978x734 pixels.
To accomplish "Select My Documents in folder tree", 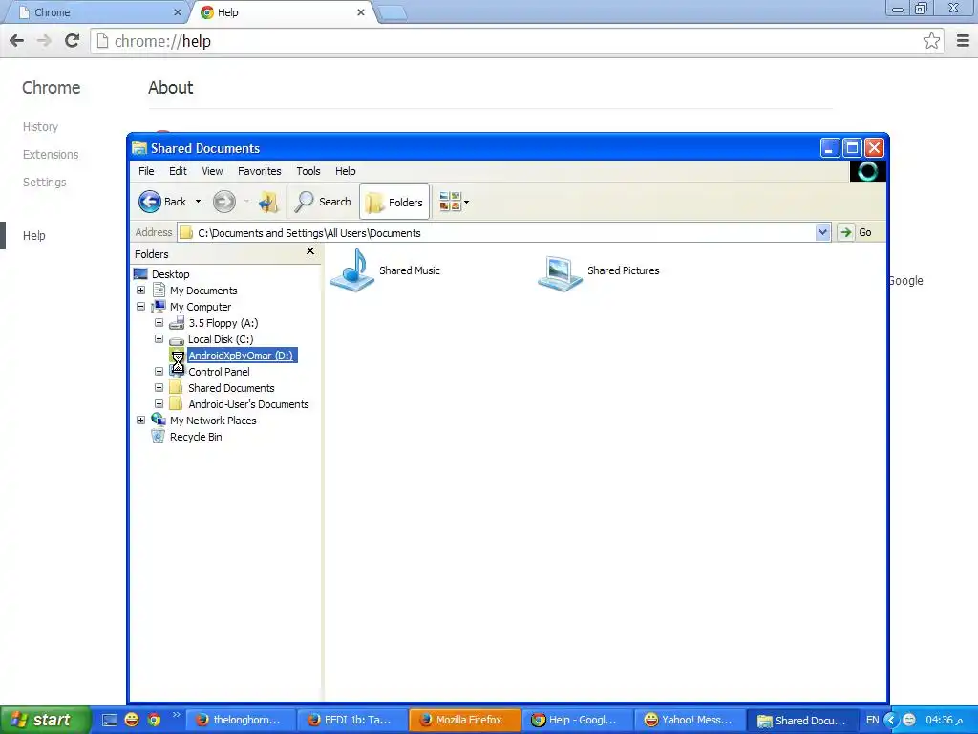I will click(203, 291).
